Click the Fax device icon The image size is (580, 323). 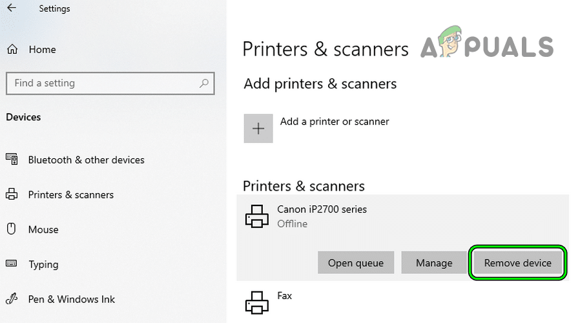pos(256,302)
